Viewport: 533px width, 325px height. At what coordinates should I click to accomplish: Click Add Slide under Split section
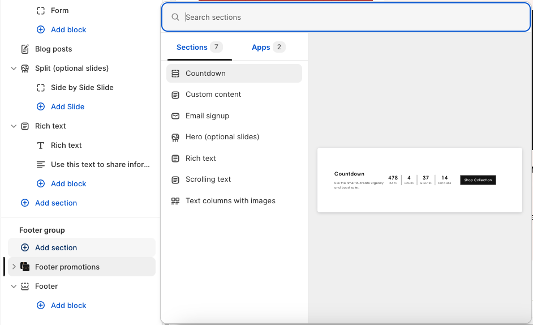click(67, 106)
